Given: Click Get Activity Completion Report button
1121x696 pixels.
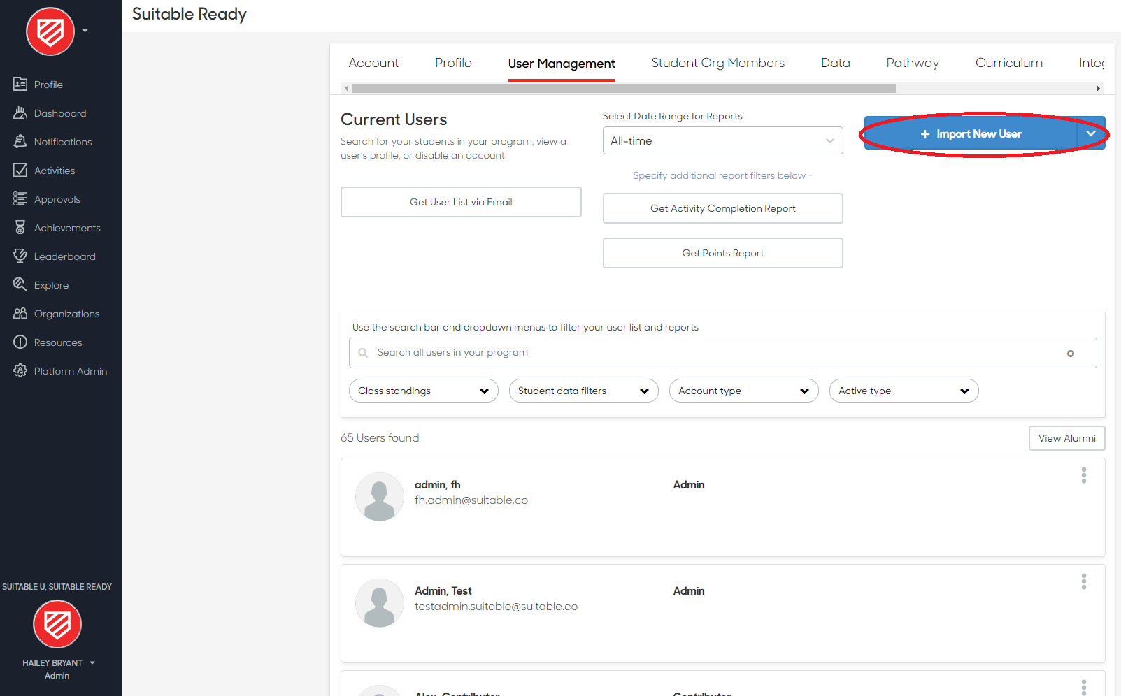Looking at the screenshot, I should (x=722, y=208).
